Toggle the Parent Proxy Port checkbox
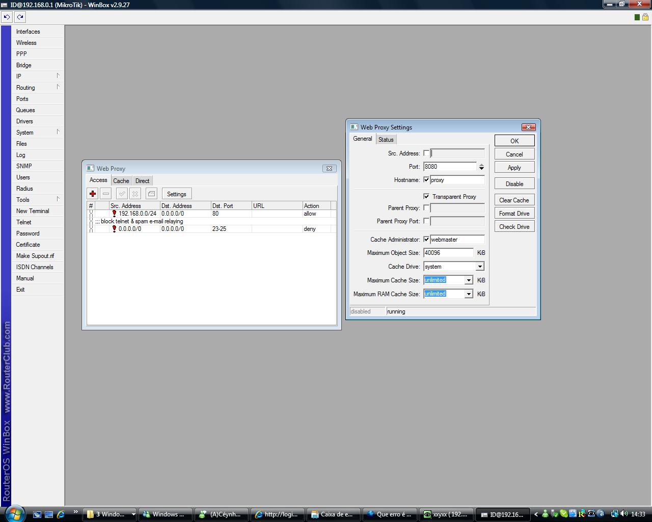652x522 pixels. [x=426, y=221]
